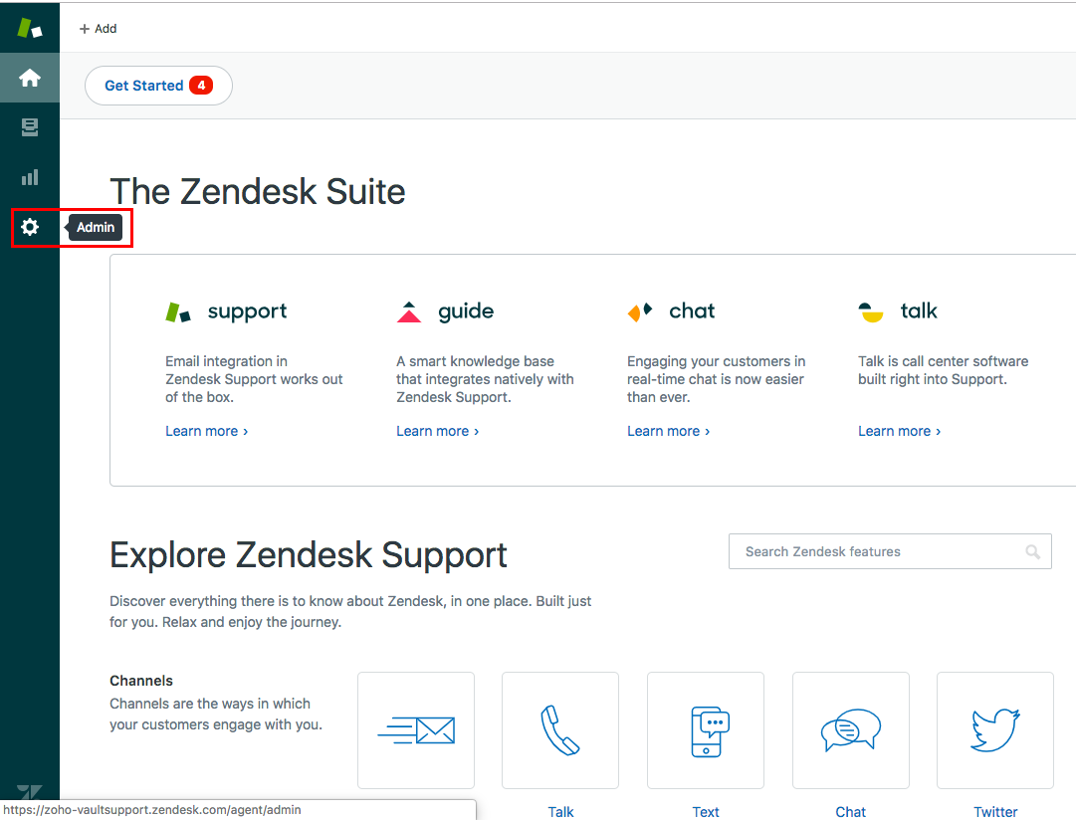Open the Email channel envelope tile
This screenshot has height=820, width=1076.
[x=416, y=730]
